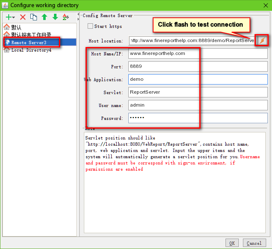This screenshot has width=272, height=249.
Task: Select the 默认 directory entry
Action: click(39, 27)
